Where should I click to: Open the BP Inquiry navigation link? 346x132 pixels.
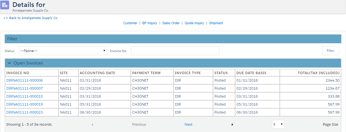point(150,23)
